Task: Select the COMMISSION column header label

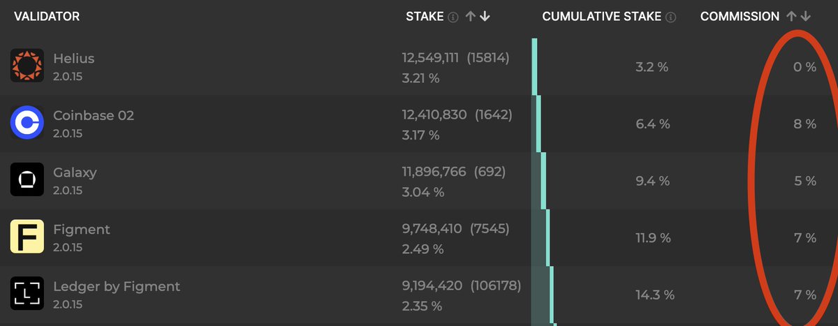Action: (740, 17)
